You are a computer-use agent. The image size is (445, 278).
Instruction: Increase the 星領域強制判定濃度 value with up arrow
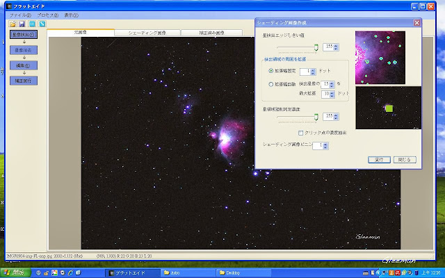(336, 115)
